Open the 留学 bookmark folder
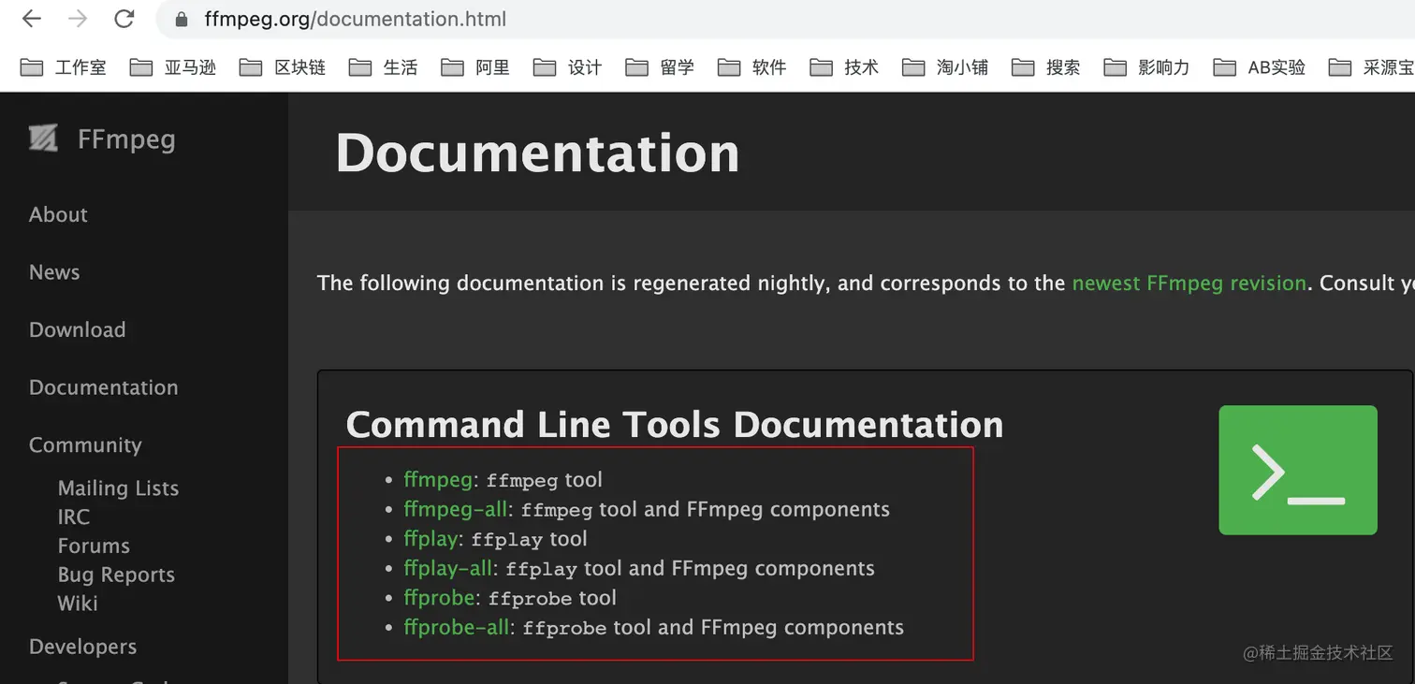 pyautogui.click(x=660, y=67)
